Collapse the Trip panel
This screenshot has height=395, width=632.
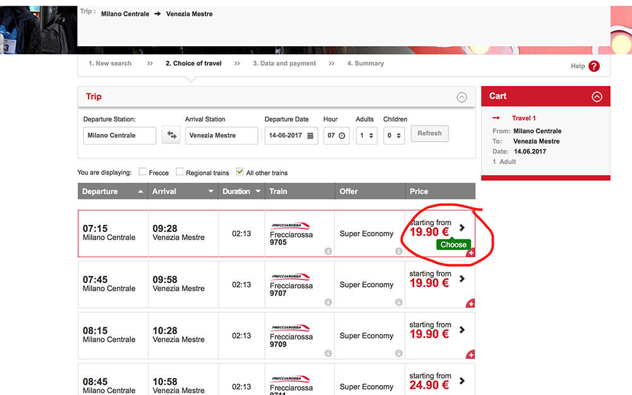coord(461,97)
